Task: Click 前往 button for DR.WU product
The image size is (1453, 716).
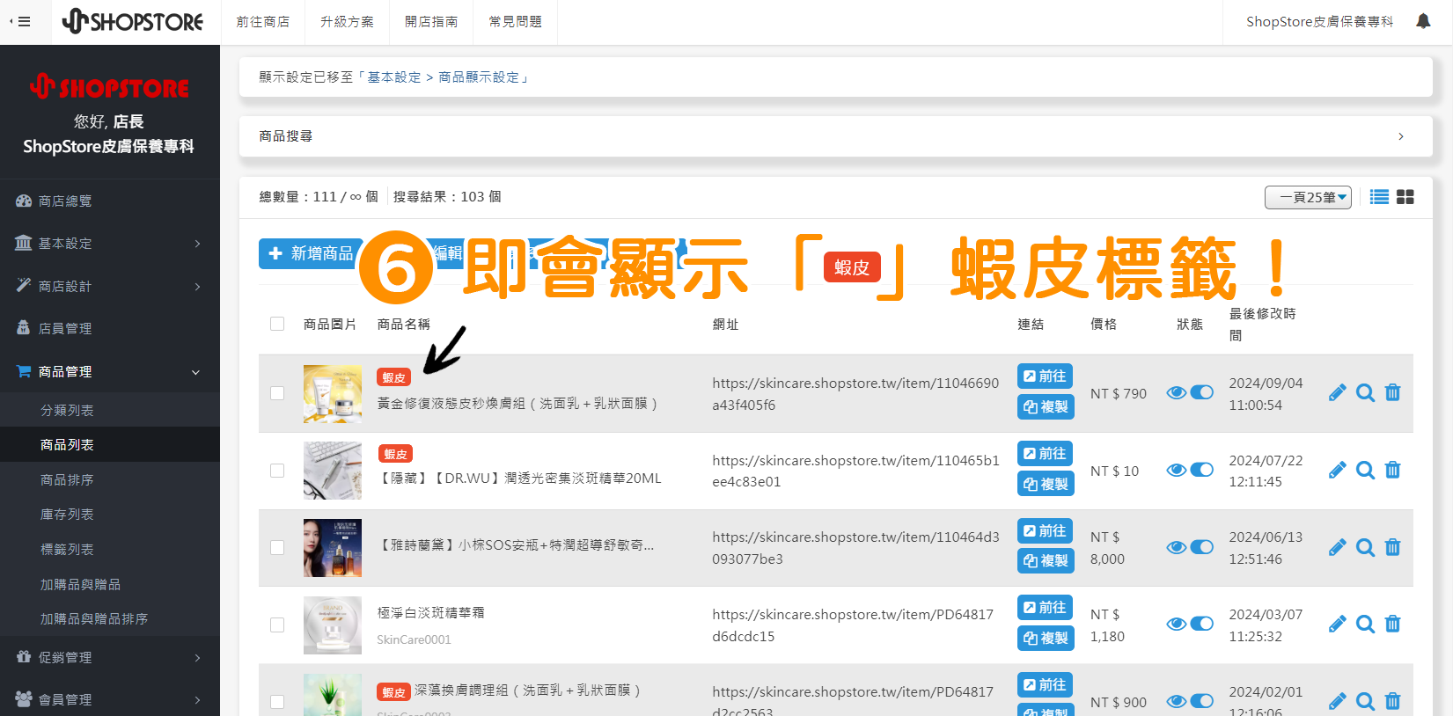Action: [x=1045, y=453]
